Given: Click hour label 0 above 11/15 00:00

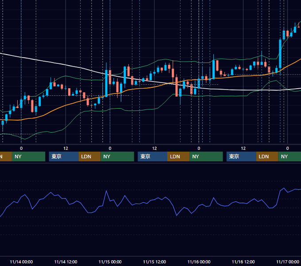Looking at the screenshot, I should 110,149.
